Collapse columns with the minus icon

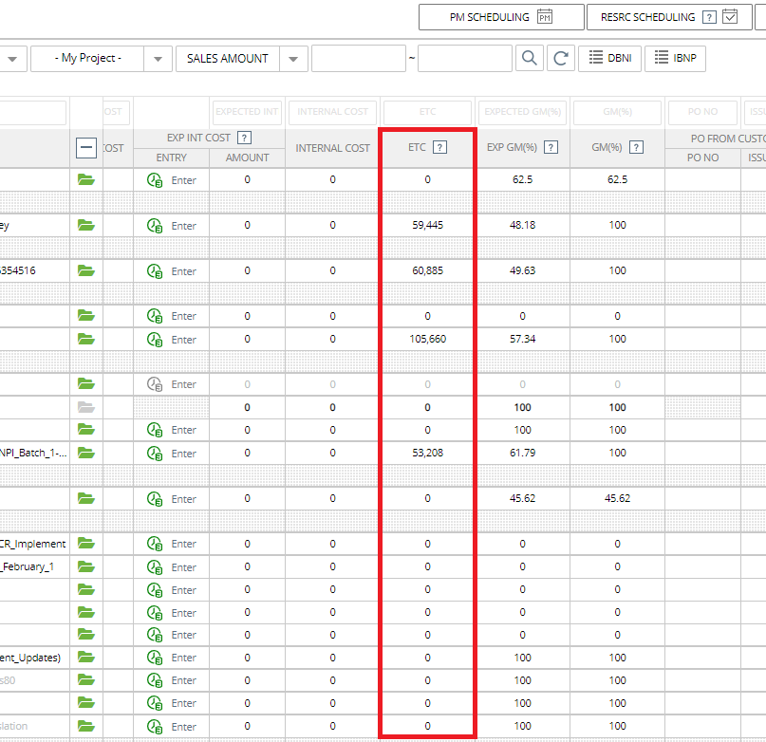click(x=86, y=147)
